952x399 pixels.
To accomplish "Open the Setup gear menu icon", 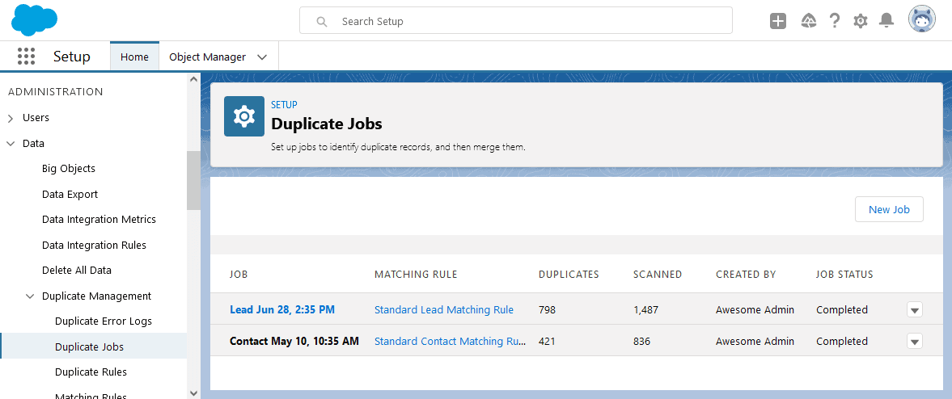I will [x=861, y=21].
